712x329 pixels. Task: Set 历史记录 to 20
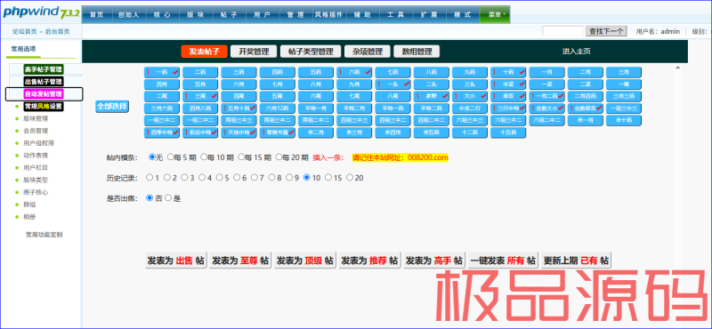pos(350,178)
